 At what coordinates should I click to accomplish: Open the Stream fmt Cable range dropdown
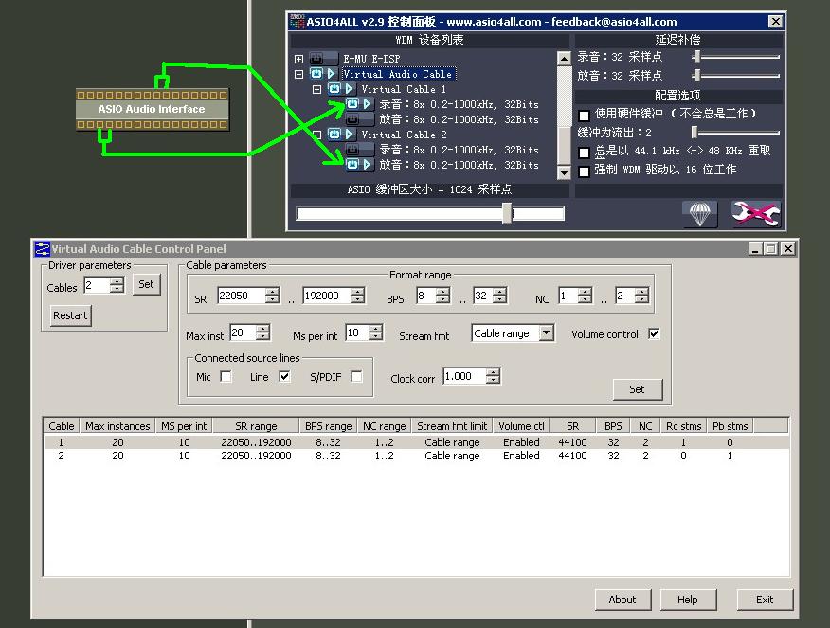(x=547, y=332)
